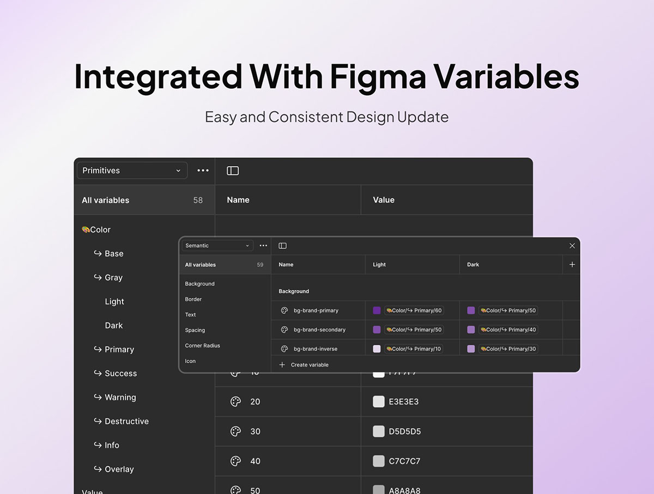Click the E3E3E3 color swatch

pos(379,401)
